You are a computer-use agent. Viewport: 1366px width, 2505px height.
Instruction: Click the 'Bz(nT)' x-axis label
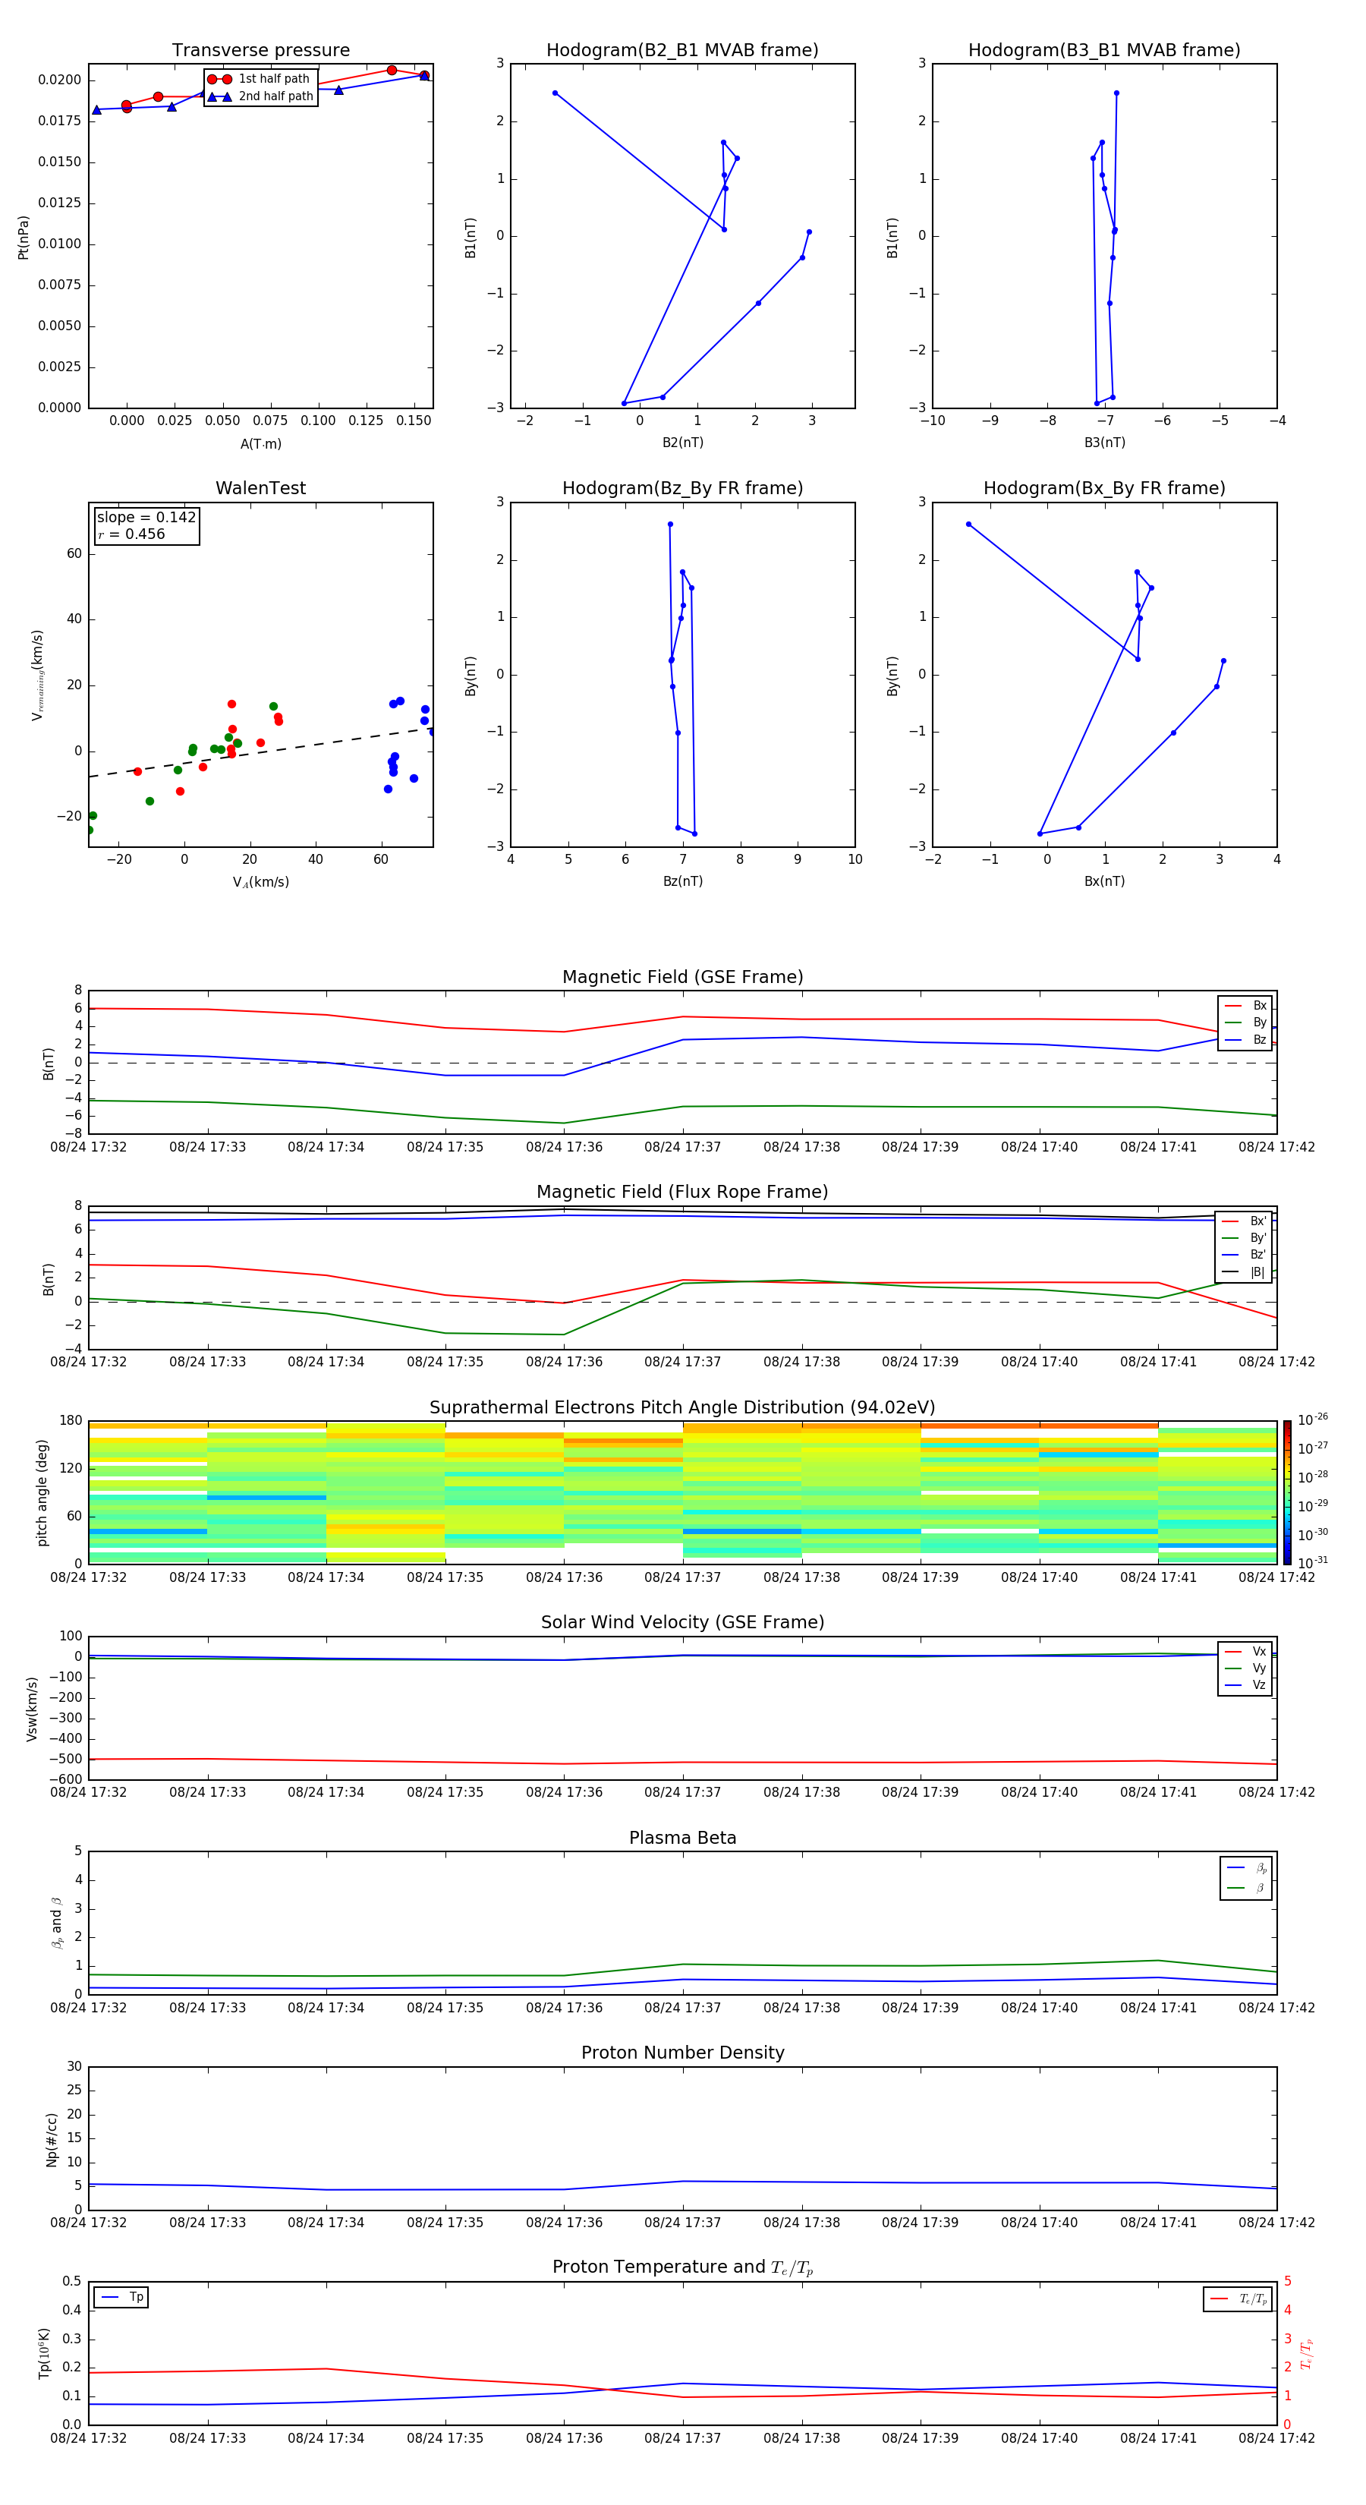(682, 881)
